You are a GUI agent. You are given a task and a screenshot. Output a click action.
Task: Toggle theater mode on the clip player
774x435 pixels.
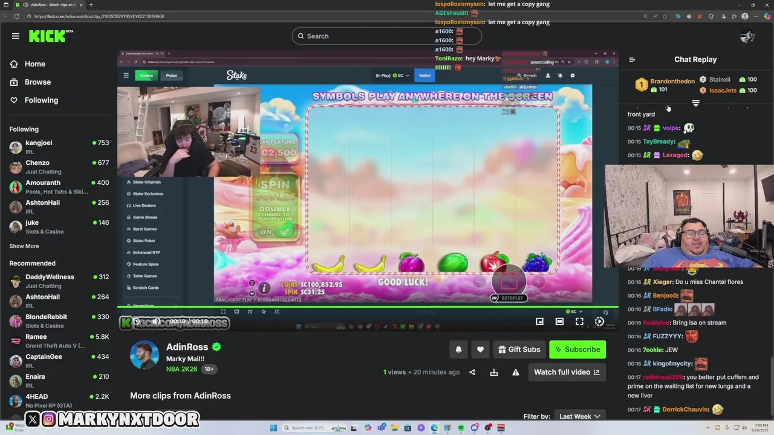coord(559,321)
